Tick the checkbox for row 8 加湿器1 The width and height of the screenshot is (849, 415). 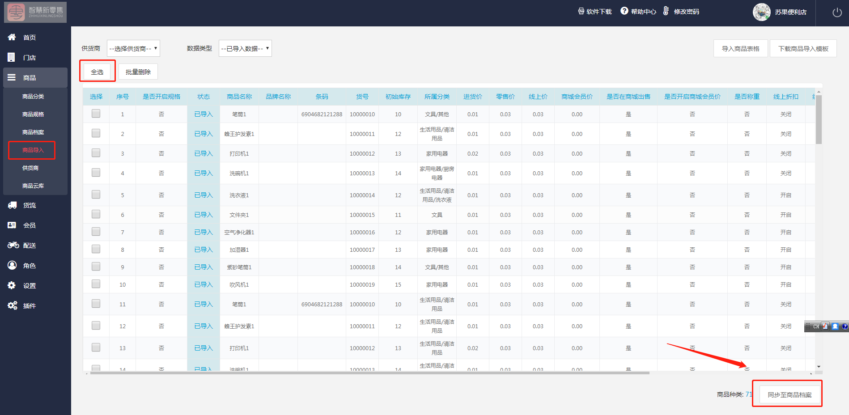point(96,249)
